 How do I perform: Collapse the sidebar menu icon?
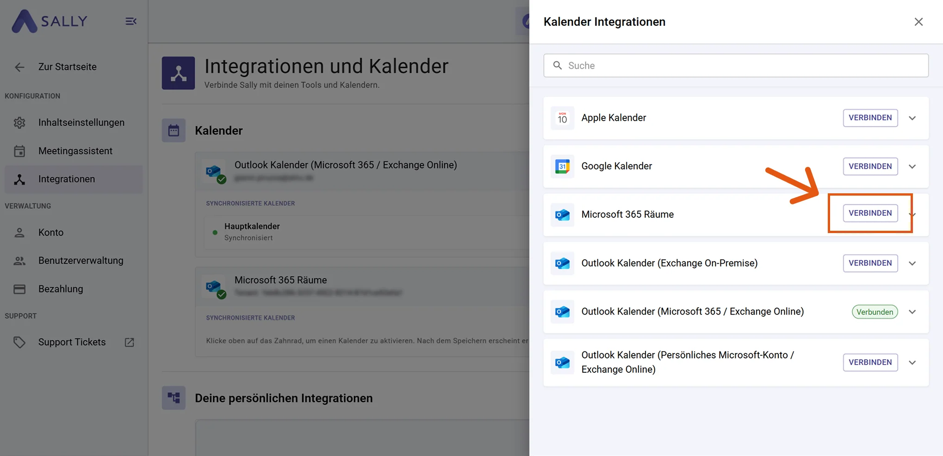click(x=131, y=21)
